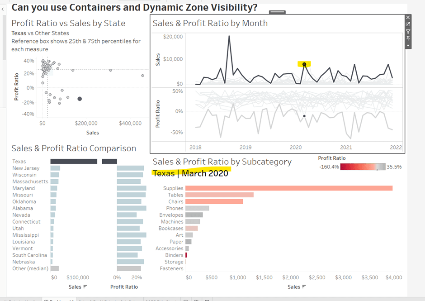This screenshot has height=301, width=425.
Task: Click the New Story icon in tab bar
Action: 207,299
